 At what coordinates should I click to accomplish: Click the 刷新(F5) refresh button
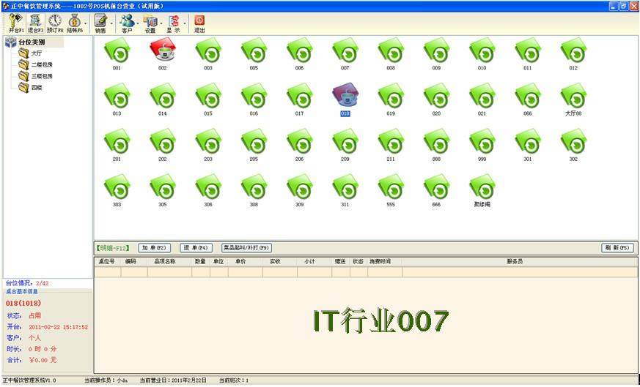pyautogui.click(x=617, y=248)
